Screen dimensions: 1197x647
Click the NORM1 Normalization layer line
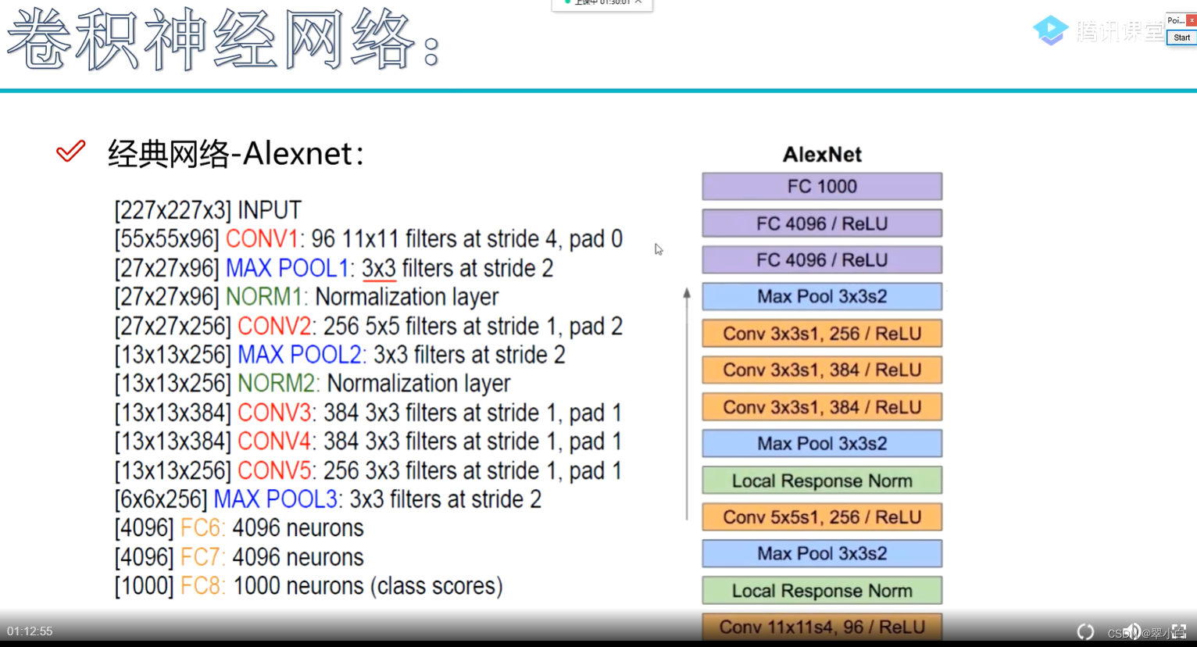306,297
